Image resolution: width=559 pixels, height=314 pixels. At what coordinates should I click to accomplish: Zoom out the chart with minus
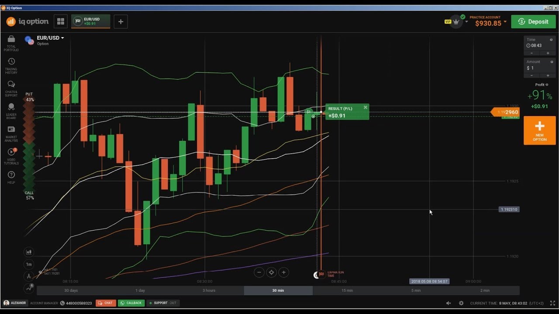259,273
